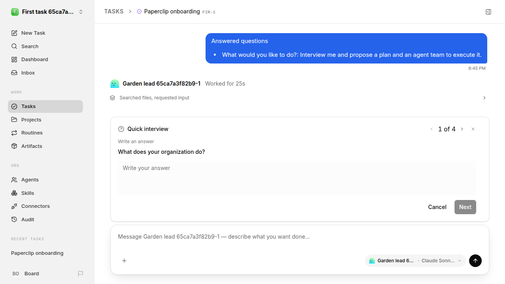Screen dimensions: 505x284
Task: Cancel the Quick interview
Action: 437,207
